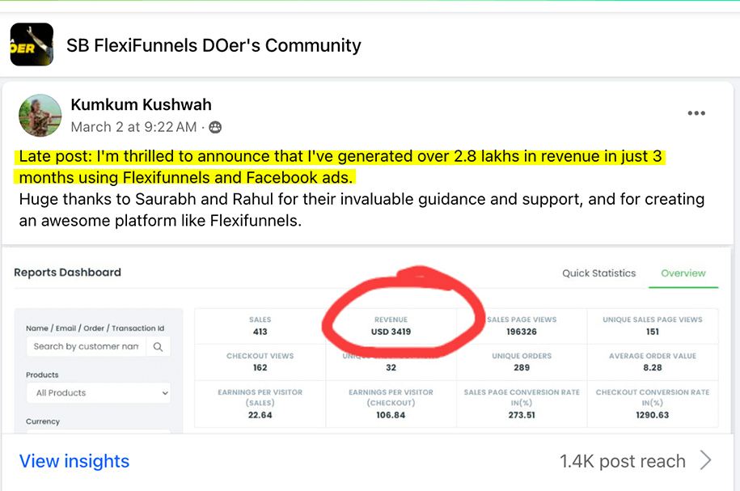Click the Revenue USD 3419 stat card
The width and height of the screenshot is (740, 491).
pyautogui.click(x=391, y=326)
